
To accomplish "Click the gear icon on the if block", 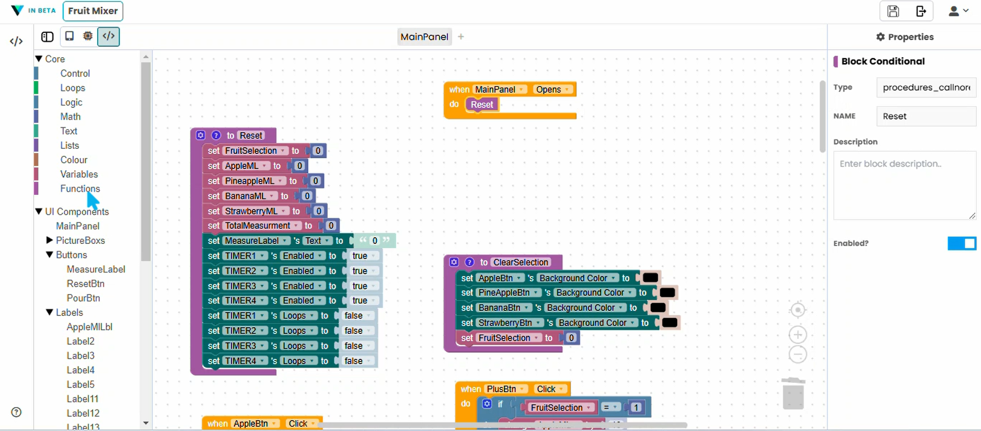I will coord(487,404).
